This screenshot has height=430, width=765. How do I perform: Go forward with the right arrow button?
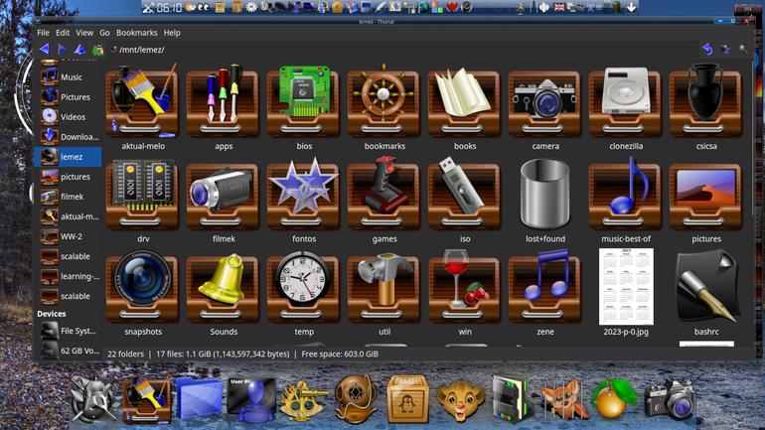62,50
